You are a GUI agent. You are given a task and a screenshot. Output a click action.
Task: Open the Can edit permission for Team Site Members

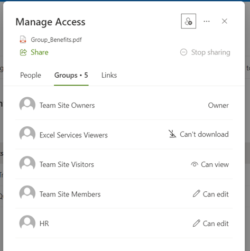click(211, 194)
